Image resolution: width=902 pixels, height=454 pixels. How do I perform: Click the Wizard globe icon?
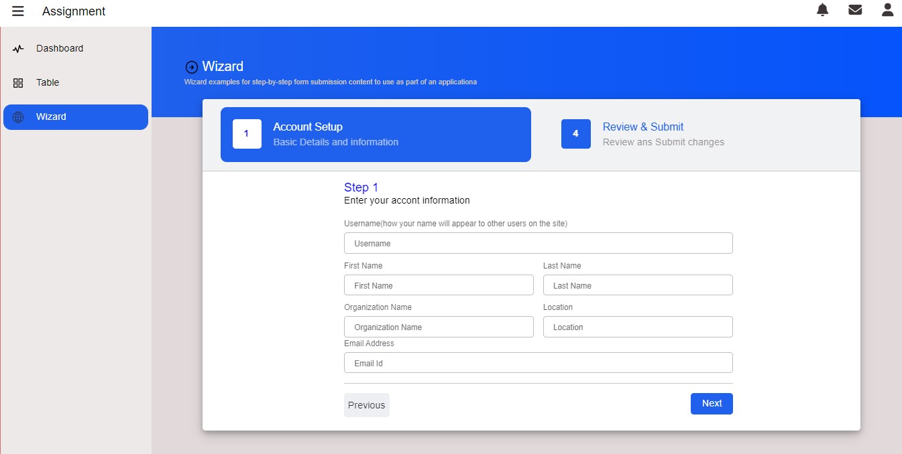pyautogui.click(x=18, y=117)
